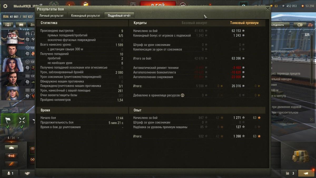
Task: Expand characteristics list with bottom arrow
Action: point(312,119)
